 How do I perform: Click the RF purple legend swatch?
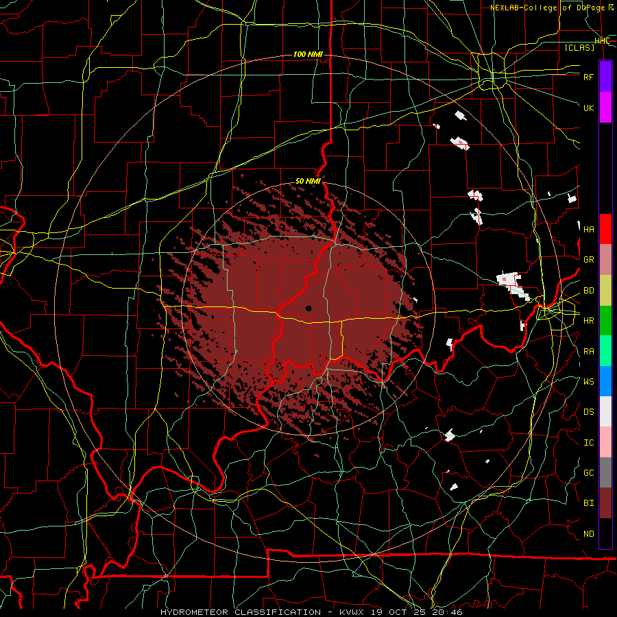605,76
